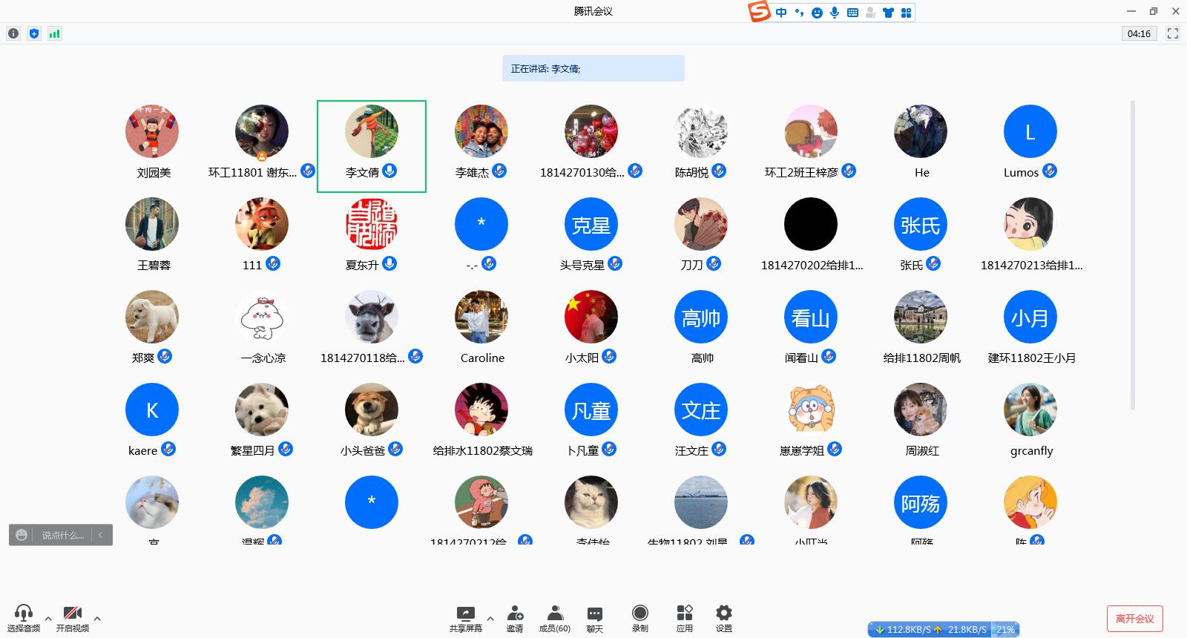This screenshot has width=1187, height=638.
Task: Open Settings (设置) gear
Action: coord(723,618)
